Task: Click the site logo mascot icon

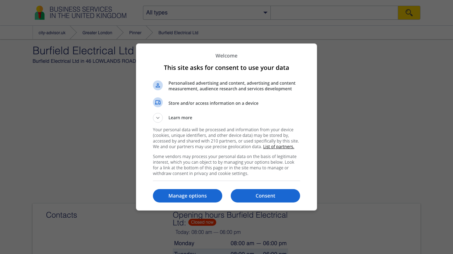Action: [39, 13]
